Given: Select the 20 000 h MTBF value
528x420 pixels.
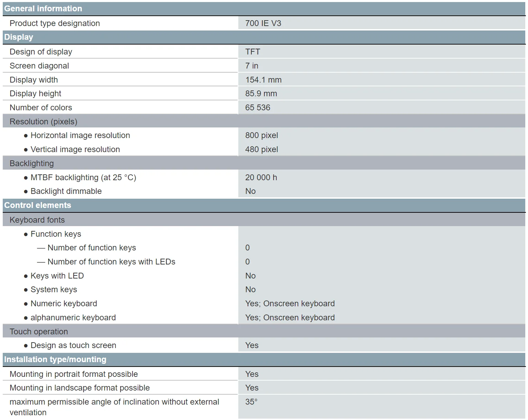Looking at the screenshot, I should click(261, 177).
